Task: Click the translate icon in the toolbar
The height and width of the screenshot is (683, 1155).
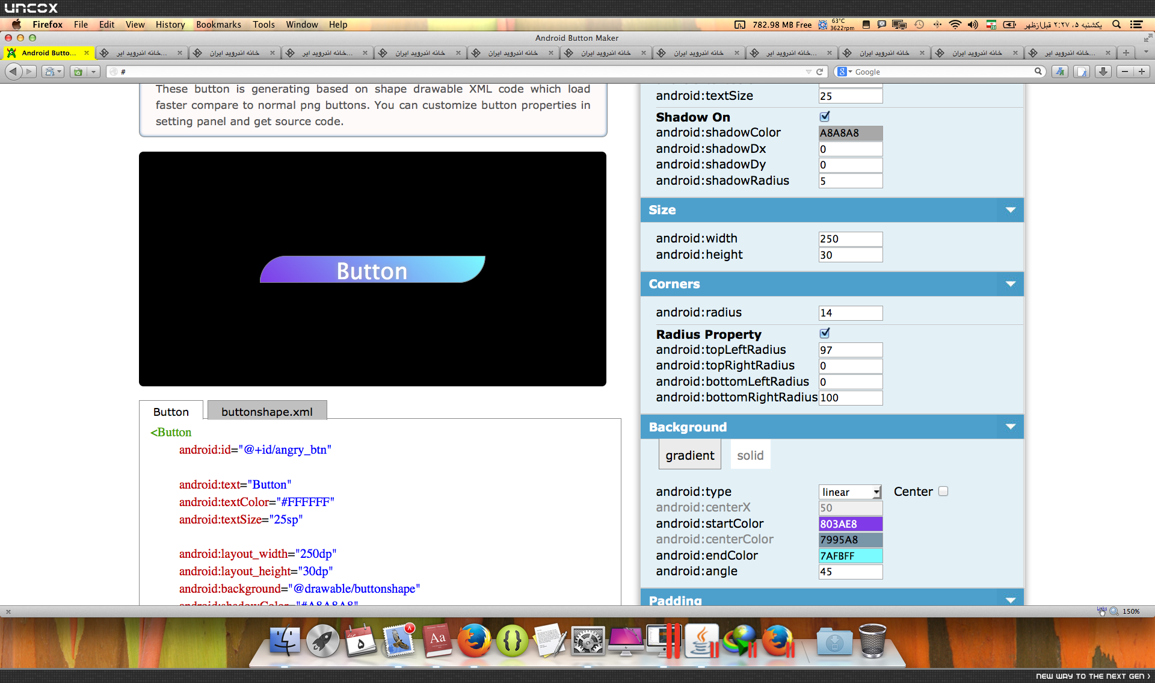Action: click(x=1060, y=72)
